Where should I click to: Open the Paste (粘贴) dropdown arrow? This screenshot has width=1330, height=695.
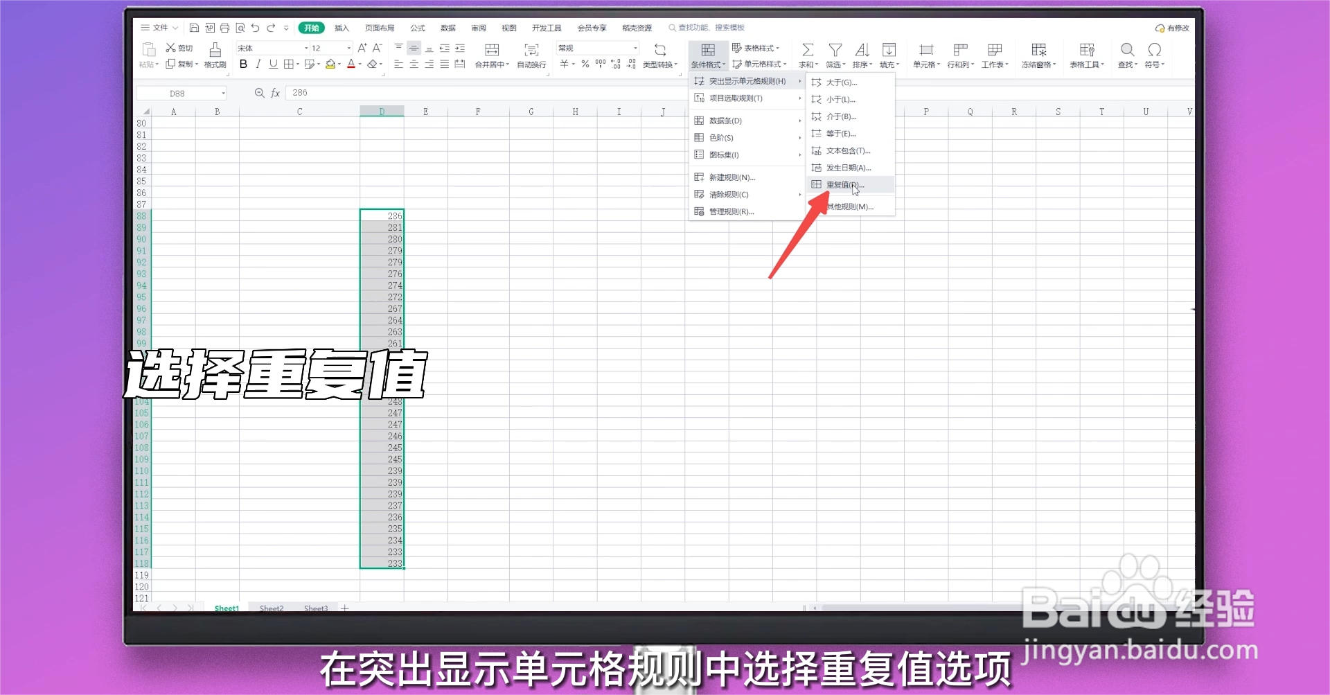coord(157,64)
